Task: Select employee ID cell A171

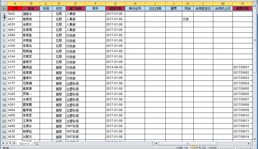Action: tap(15, 67)
